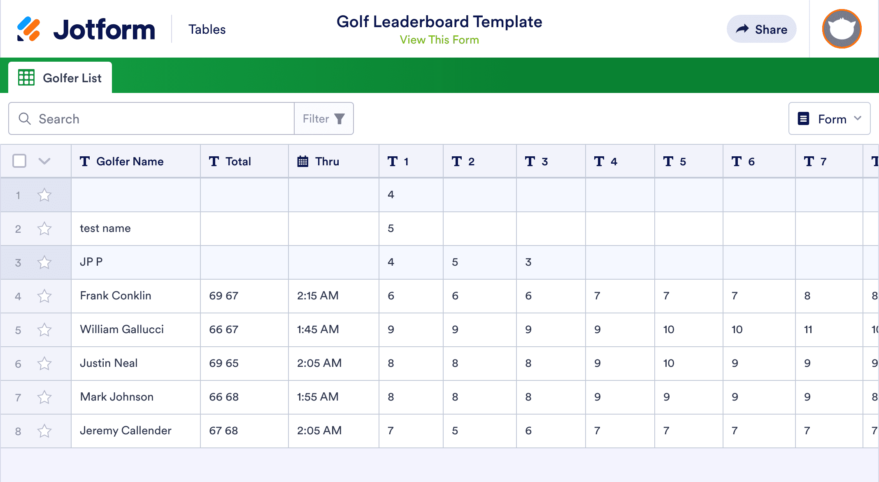
Task: Click the Share arrow icon
Action: (742, 29)
